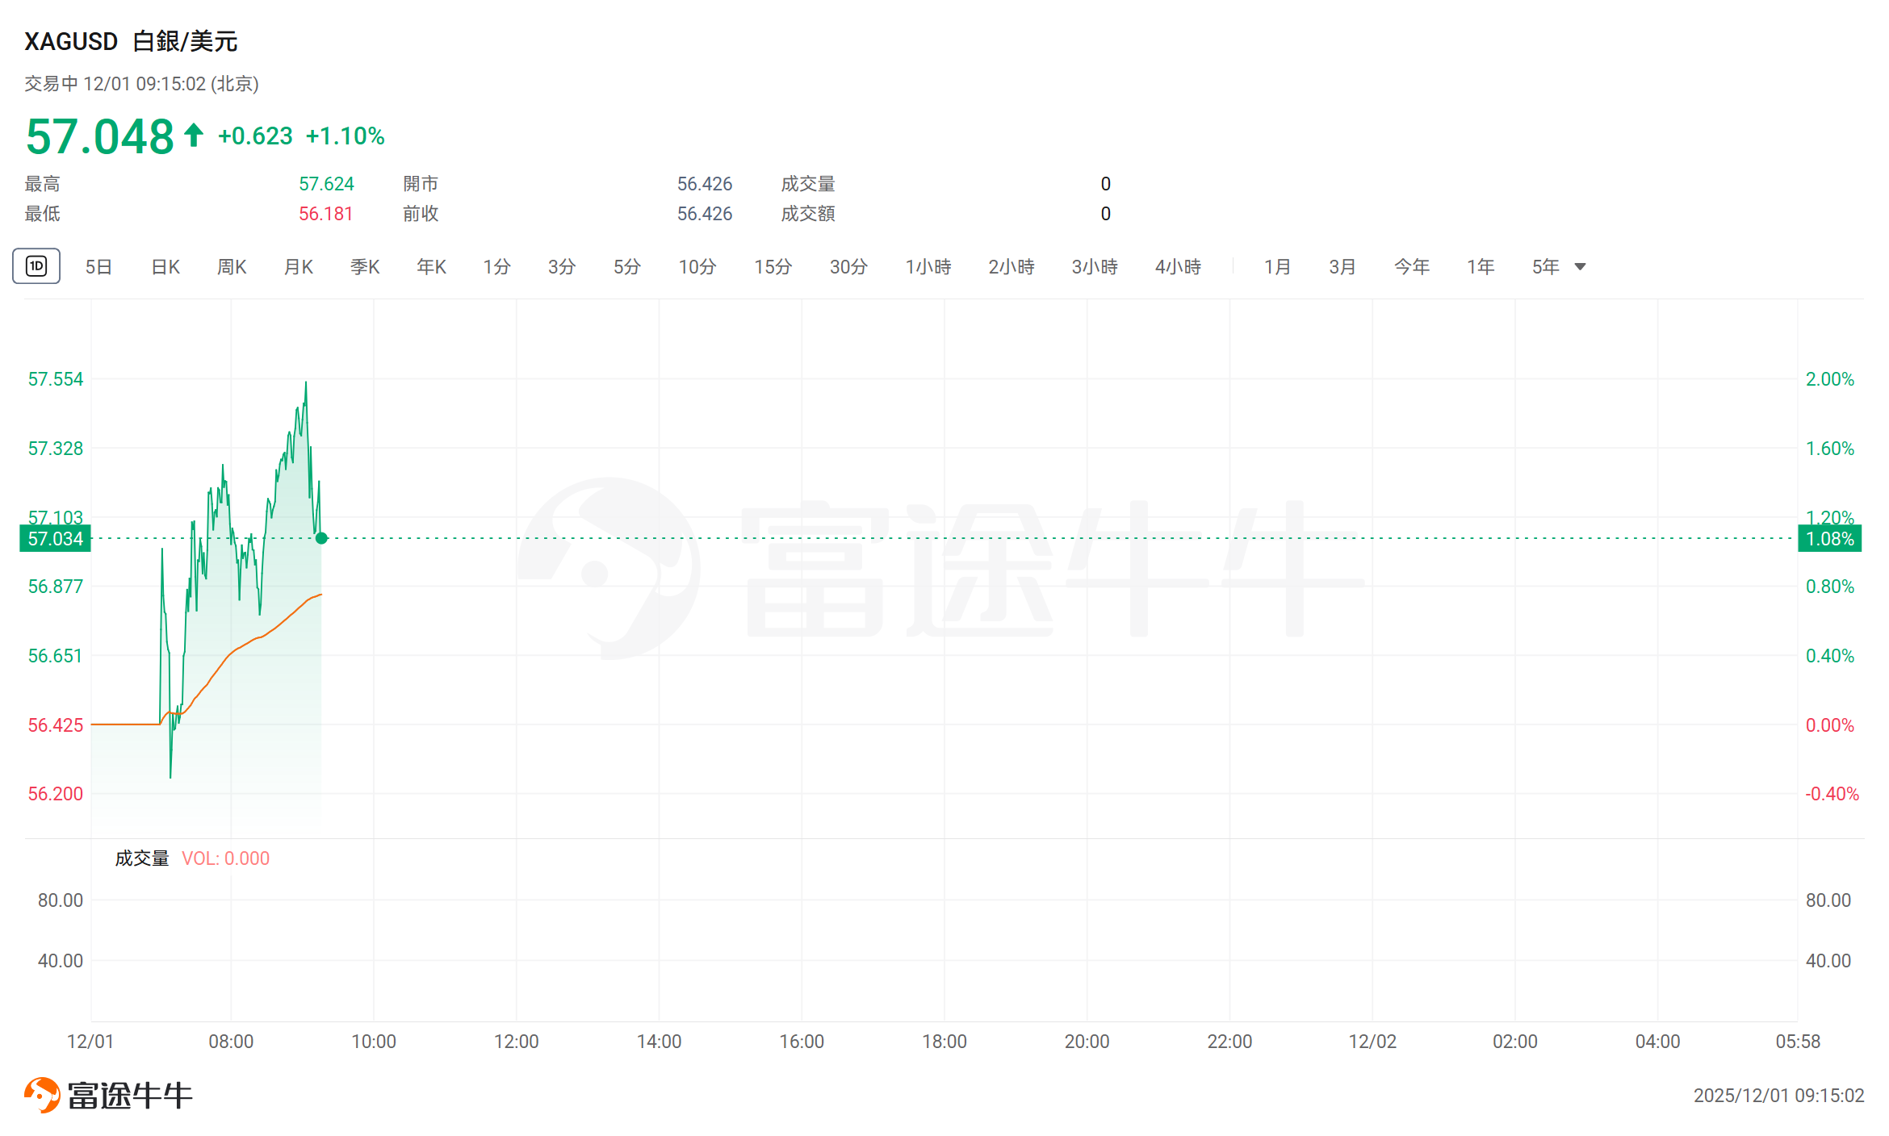Expand the dropdown arrow after 5年
Viewport: 1889px width, 1136px height.
coord(1580,267)
